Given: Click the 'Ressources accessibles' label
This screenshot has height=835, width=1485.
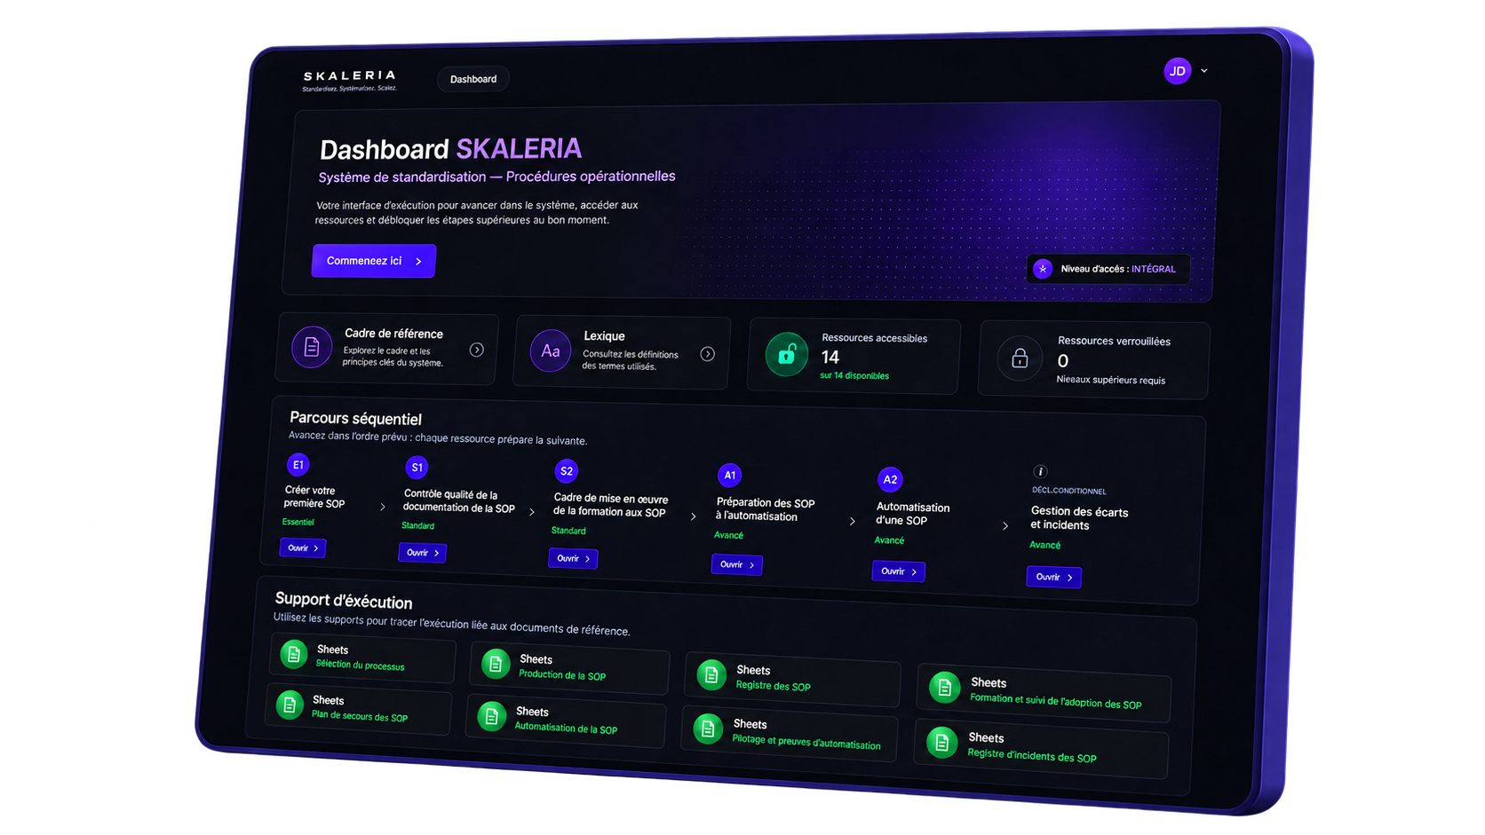Looking at the screenshot, I should click(875, 338).
